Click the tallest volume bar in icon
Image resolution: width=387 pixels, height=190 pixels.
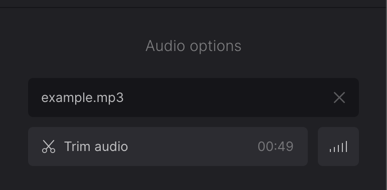346,146
